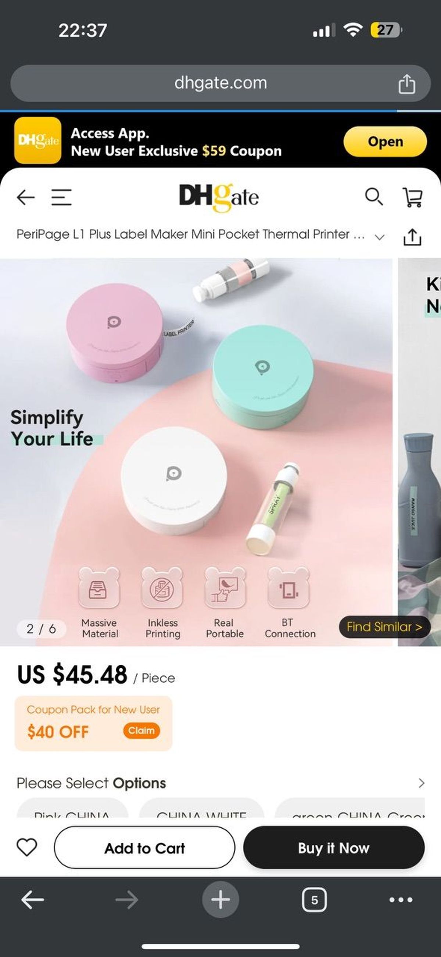Image resolution: width=441 pixels, height=957 pixels.
Task: Open the browser tabs switcher showing 5
Action: coord(315,900)
